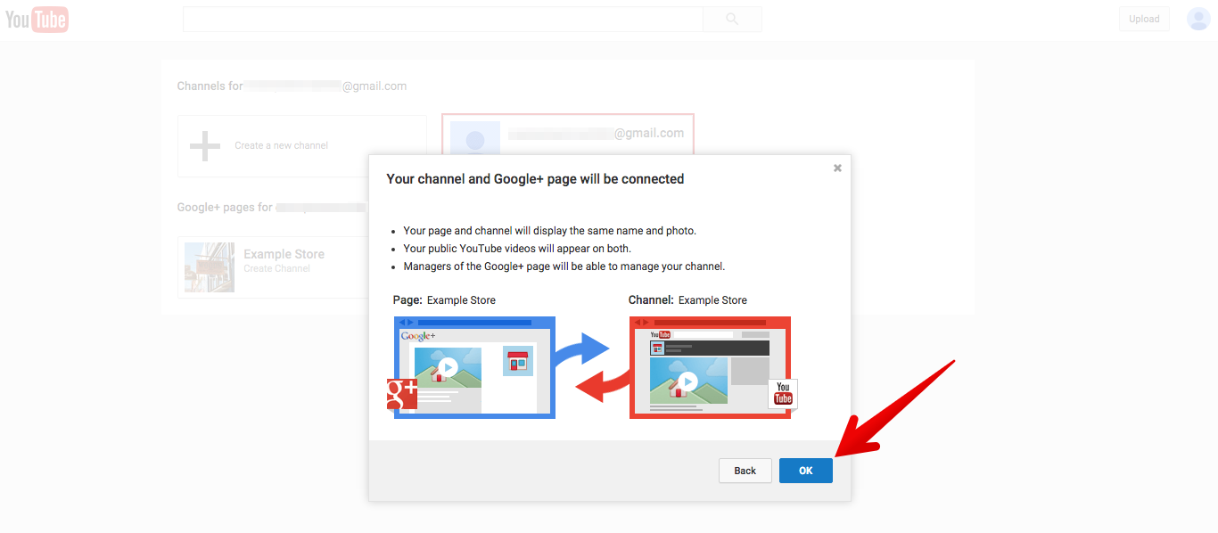Click the red Google+ badge in the illustration
This screenshot has height=533, width=1218.
coord(402,394)
